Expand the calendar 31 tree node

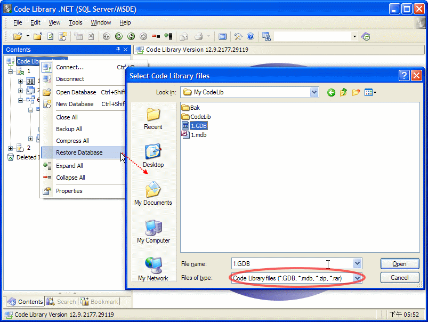coord(20,81)
